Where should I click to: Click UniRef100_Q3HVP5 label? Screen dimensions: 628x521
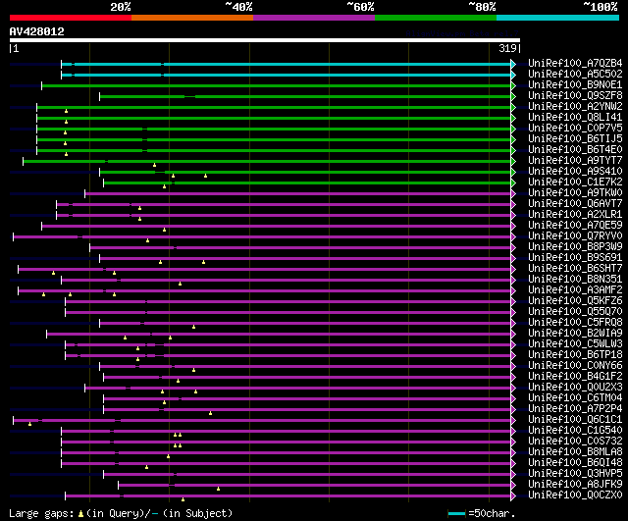tap(575, 474)
